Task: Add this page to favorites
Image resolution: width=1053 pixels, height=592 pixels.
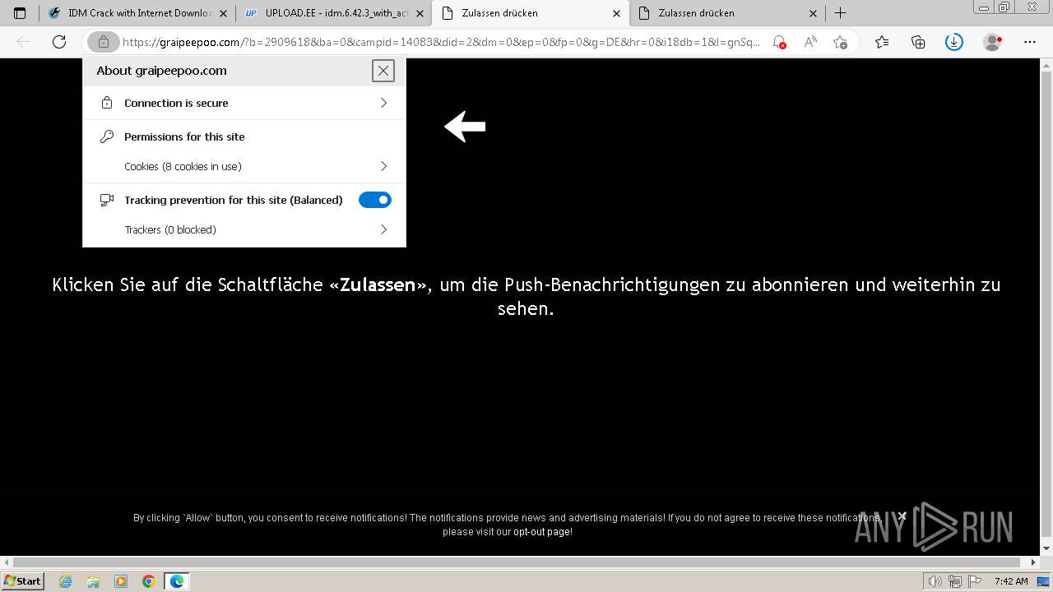Action: [840, 42]
